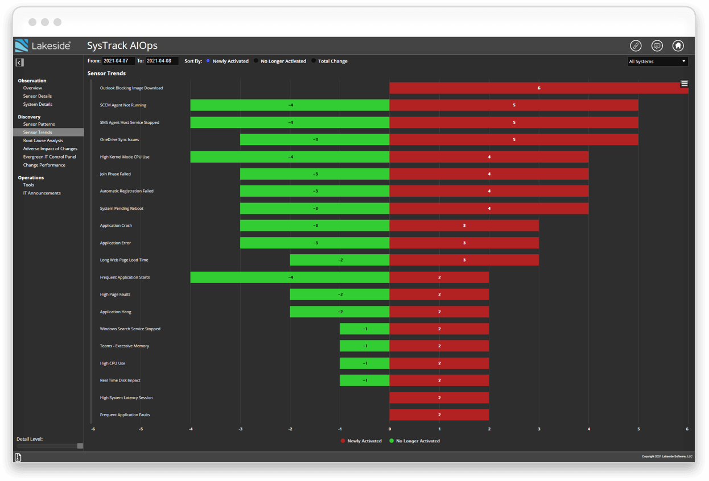Open the edit/annotate pencil icon in top toolbar

pyautogui.click(x=636, y=45)
